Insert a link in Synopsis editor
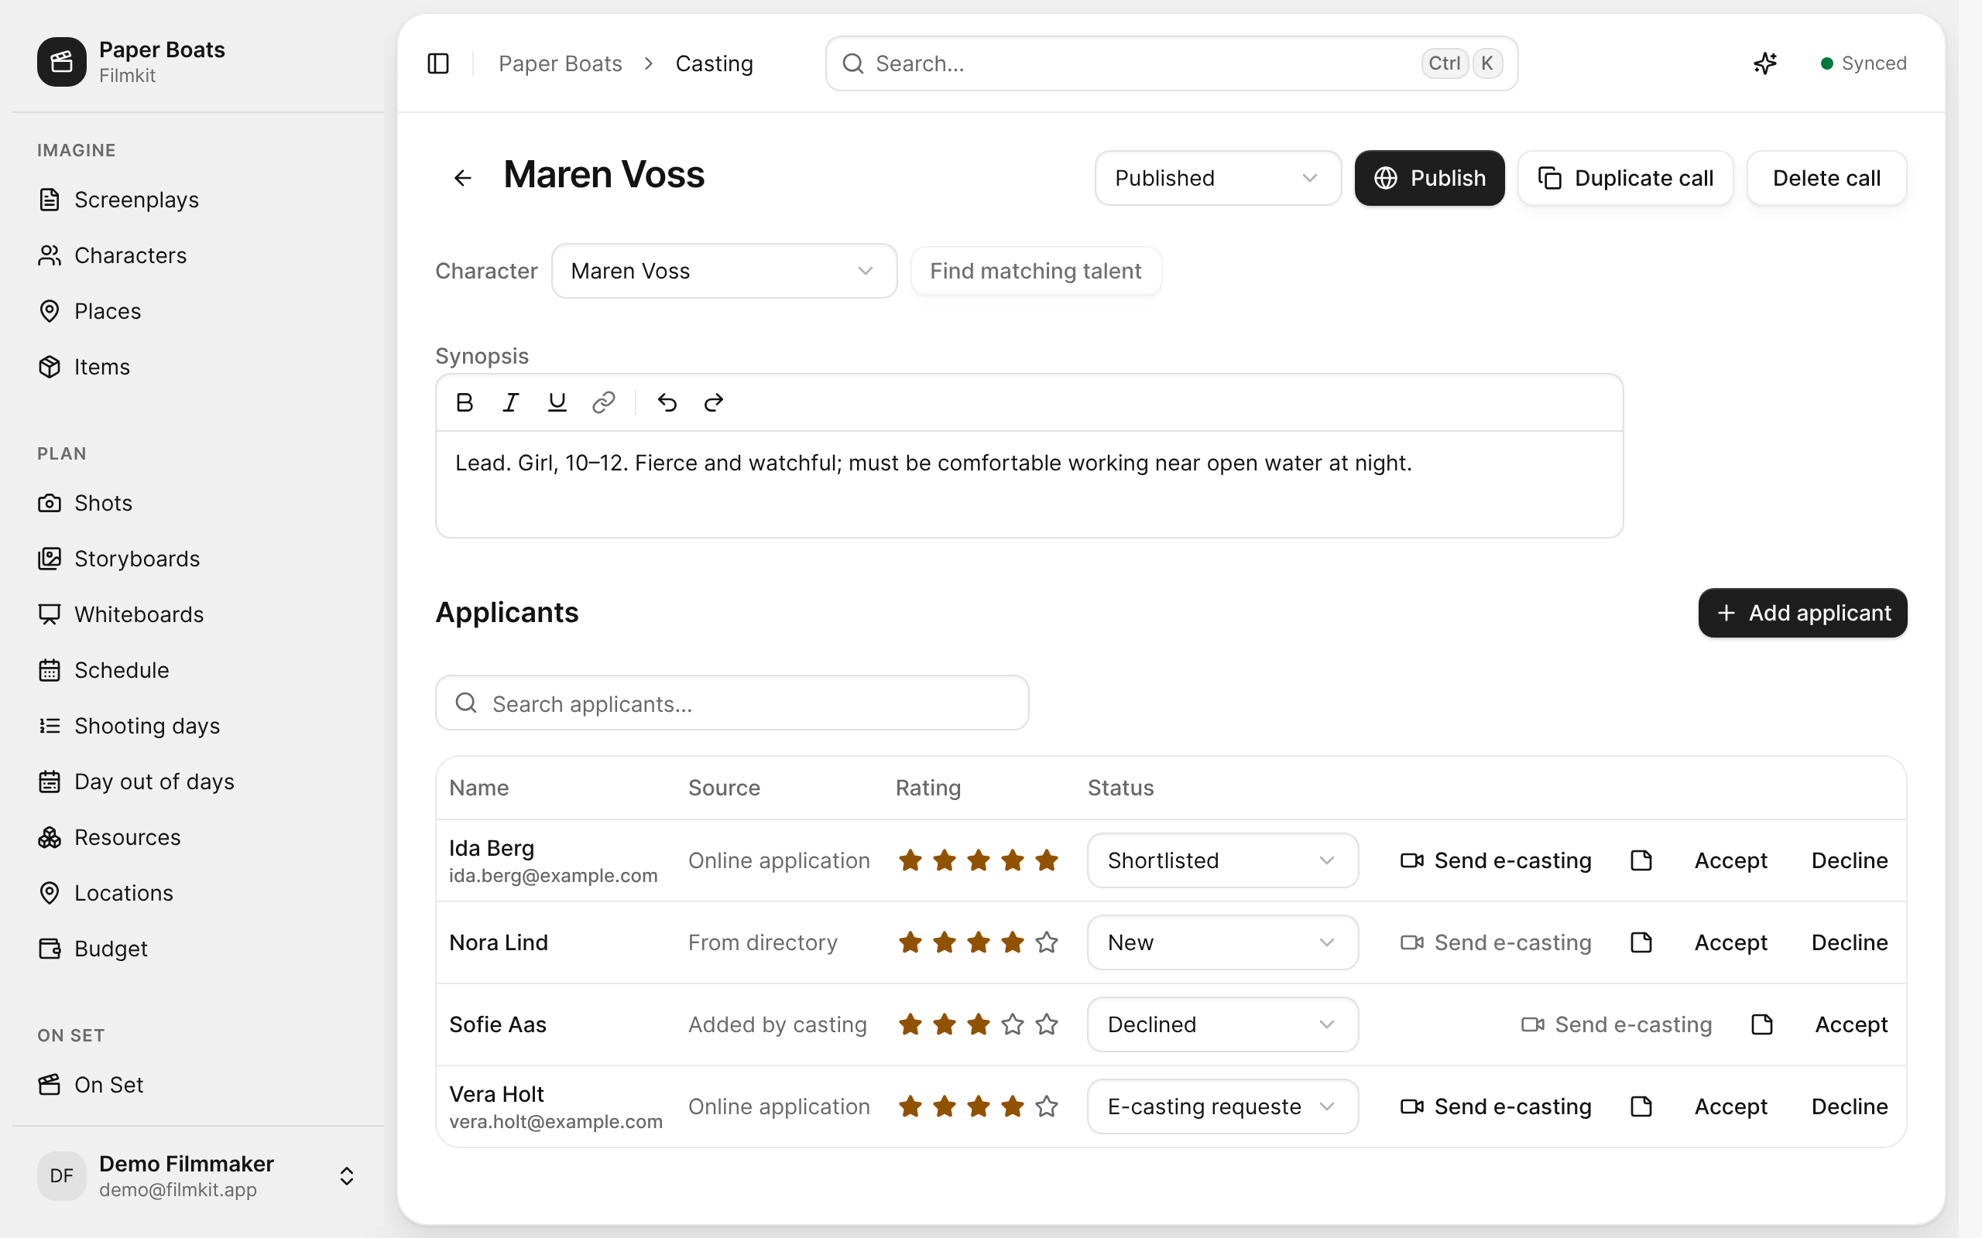Image resolution: width=1982 pixels, height=1238 pixels. click(604, 402)
